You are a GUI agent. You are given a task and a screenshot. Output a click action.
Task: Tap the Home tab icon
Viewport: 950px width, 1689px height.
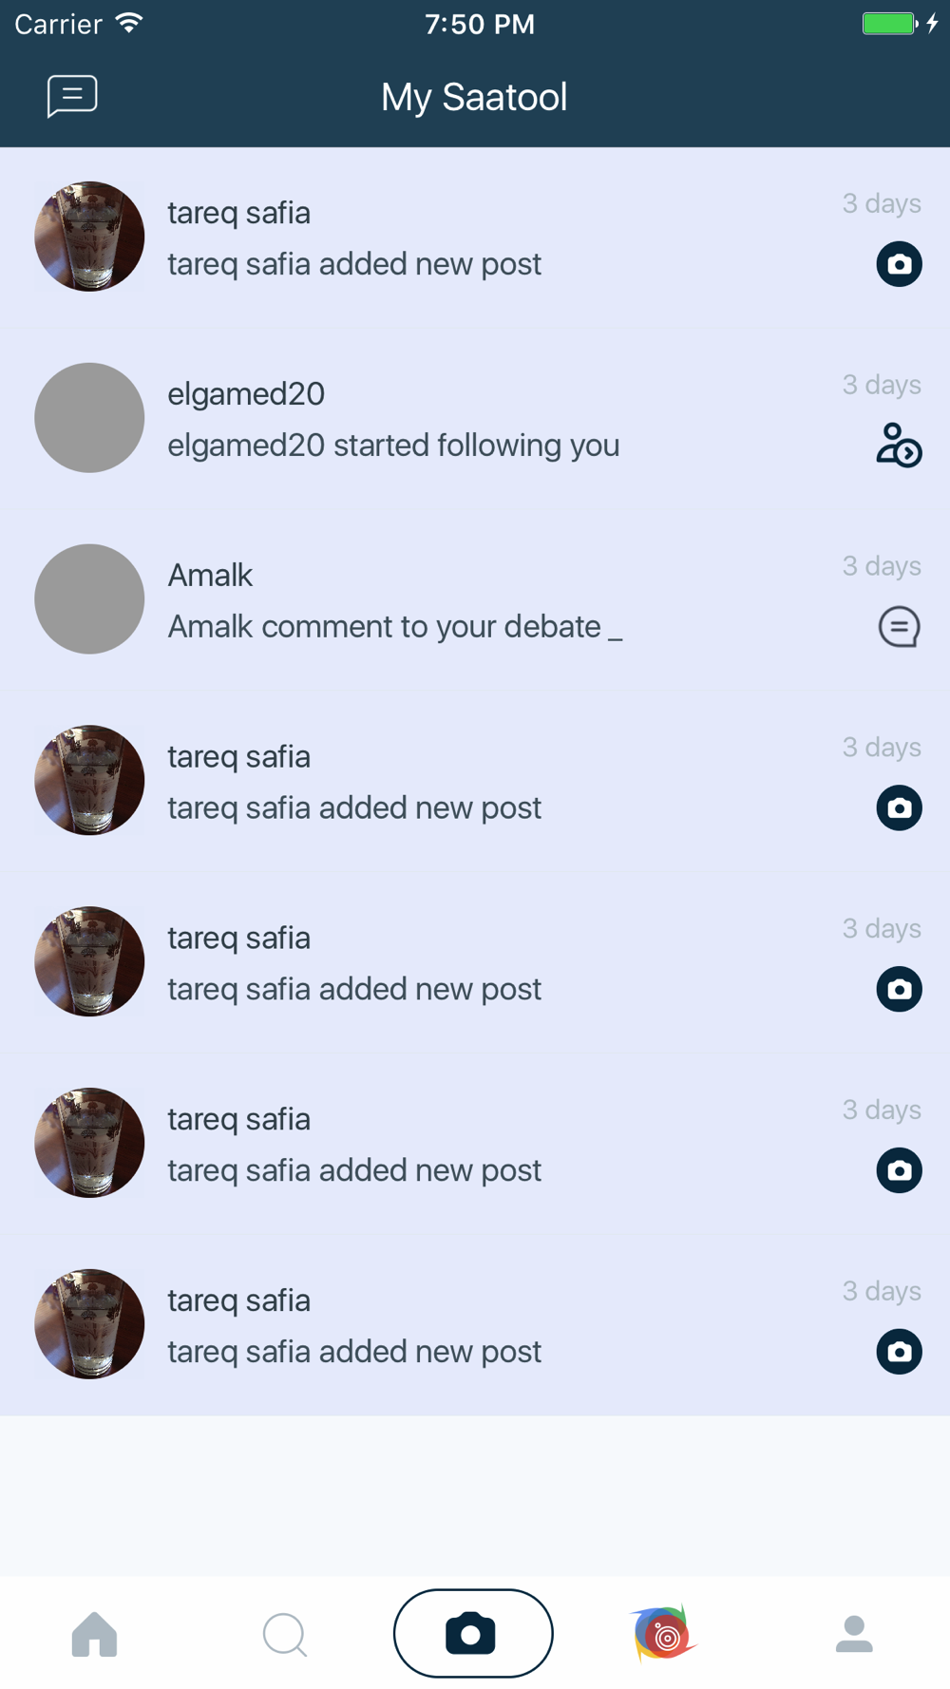pos(94,1634)
